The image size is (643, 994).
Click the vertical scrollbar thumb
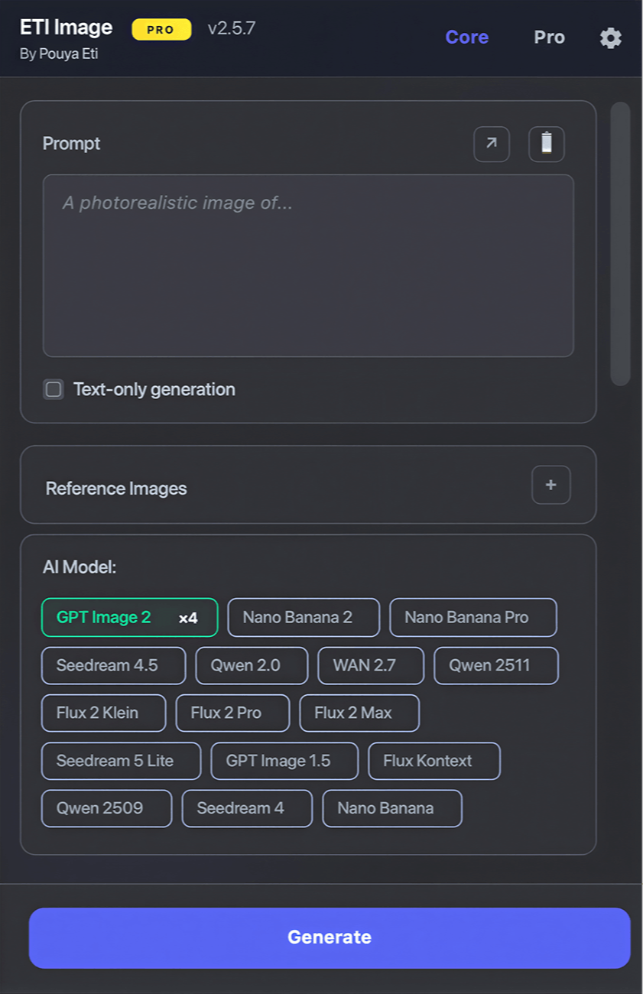(x=620, y=243)
